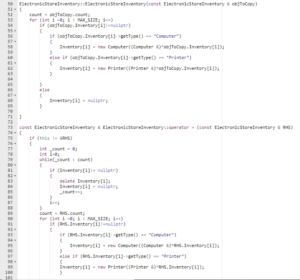The height and width of the screenshot is (280, 300).
Task: Click 'i++;' on line 87
Action: click(x=55, y=203)
